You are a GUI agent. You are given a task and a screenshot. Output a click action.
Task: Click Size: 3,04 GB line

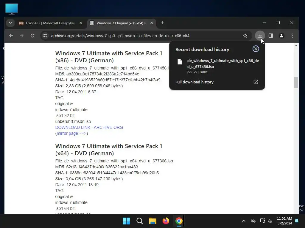[x=89, y=179]
